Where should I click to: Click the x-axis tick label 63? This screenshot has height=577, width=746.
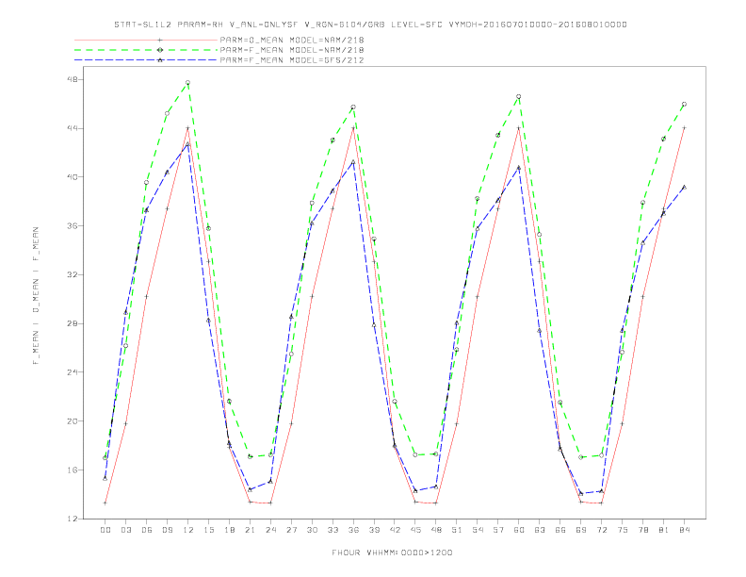(x=540, y=530)
